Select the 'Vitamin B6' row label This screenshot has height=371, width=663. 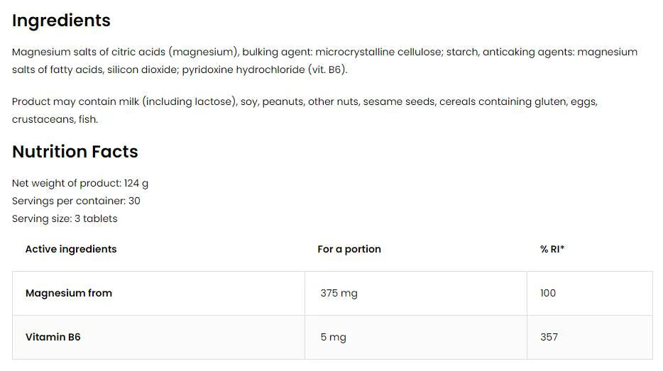[x=53, y=337]
